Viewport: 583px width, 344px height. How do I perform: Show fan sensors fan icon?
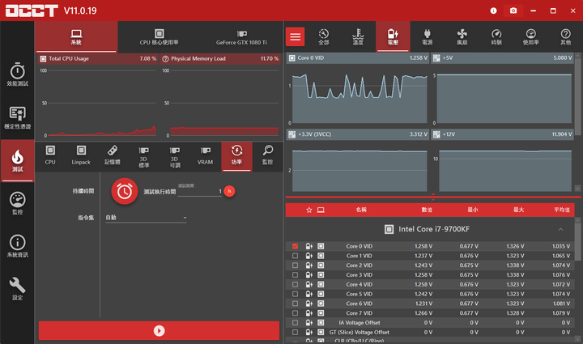click(462, 36)
